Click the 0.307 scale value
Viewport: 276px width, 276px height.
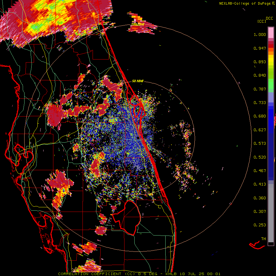point(260,212)
